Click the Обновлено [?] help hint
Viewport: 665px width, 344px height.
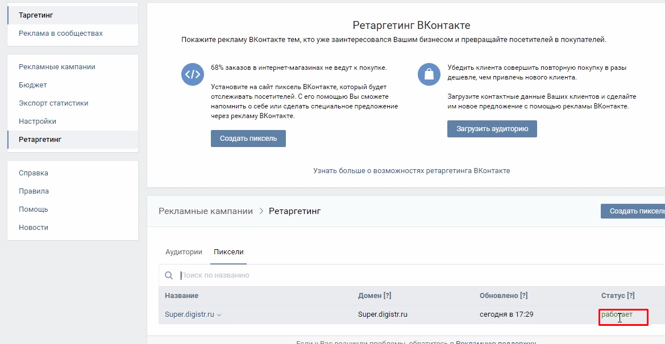pos(523,296)
